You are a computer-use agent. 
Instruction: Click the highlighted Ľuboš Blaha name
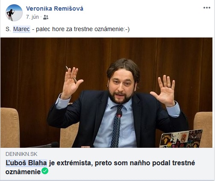[26, 163]
